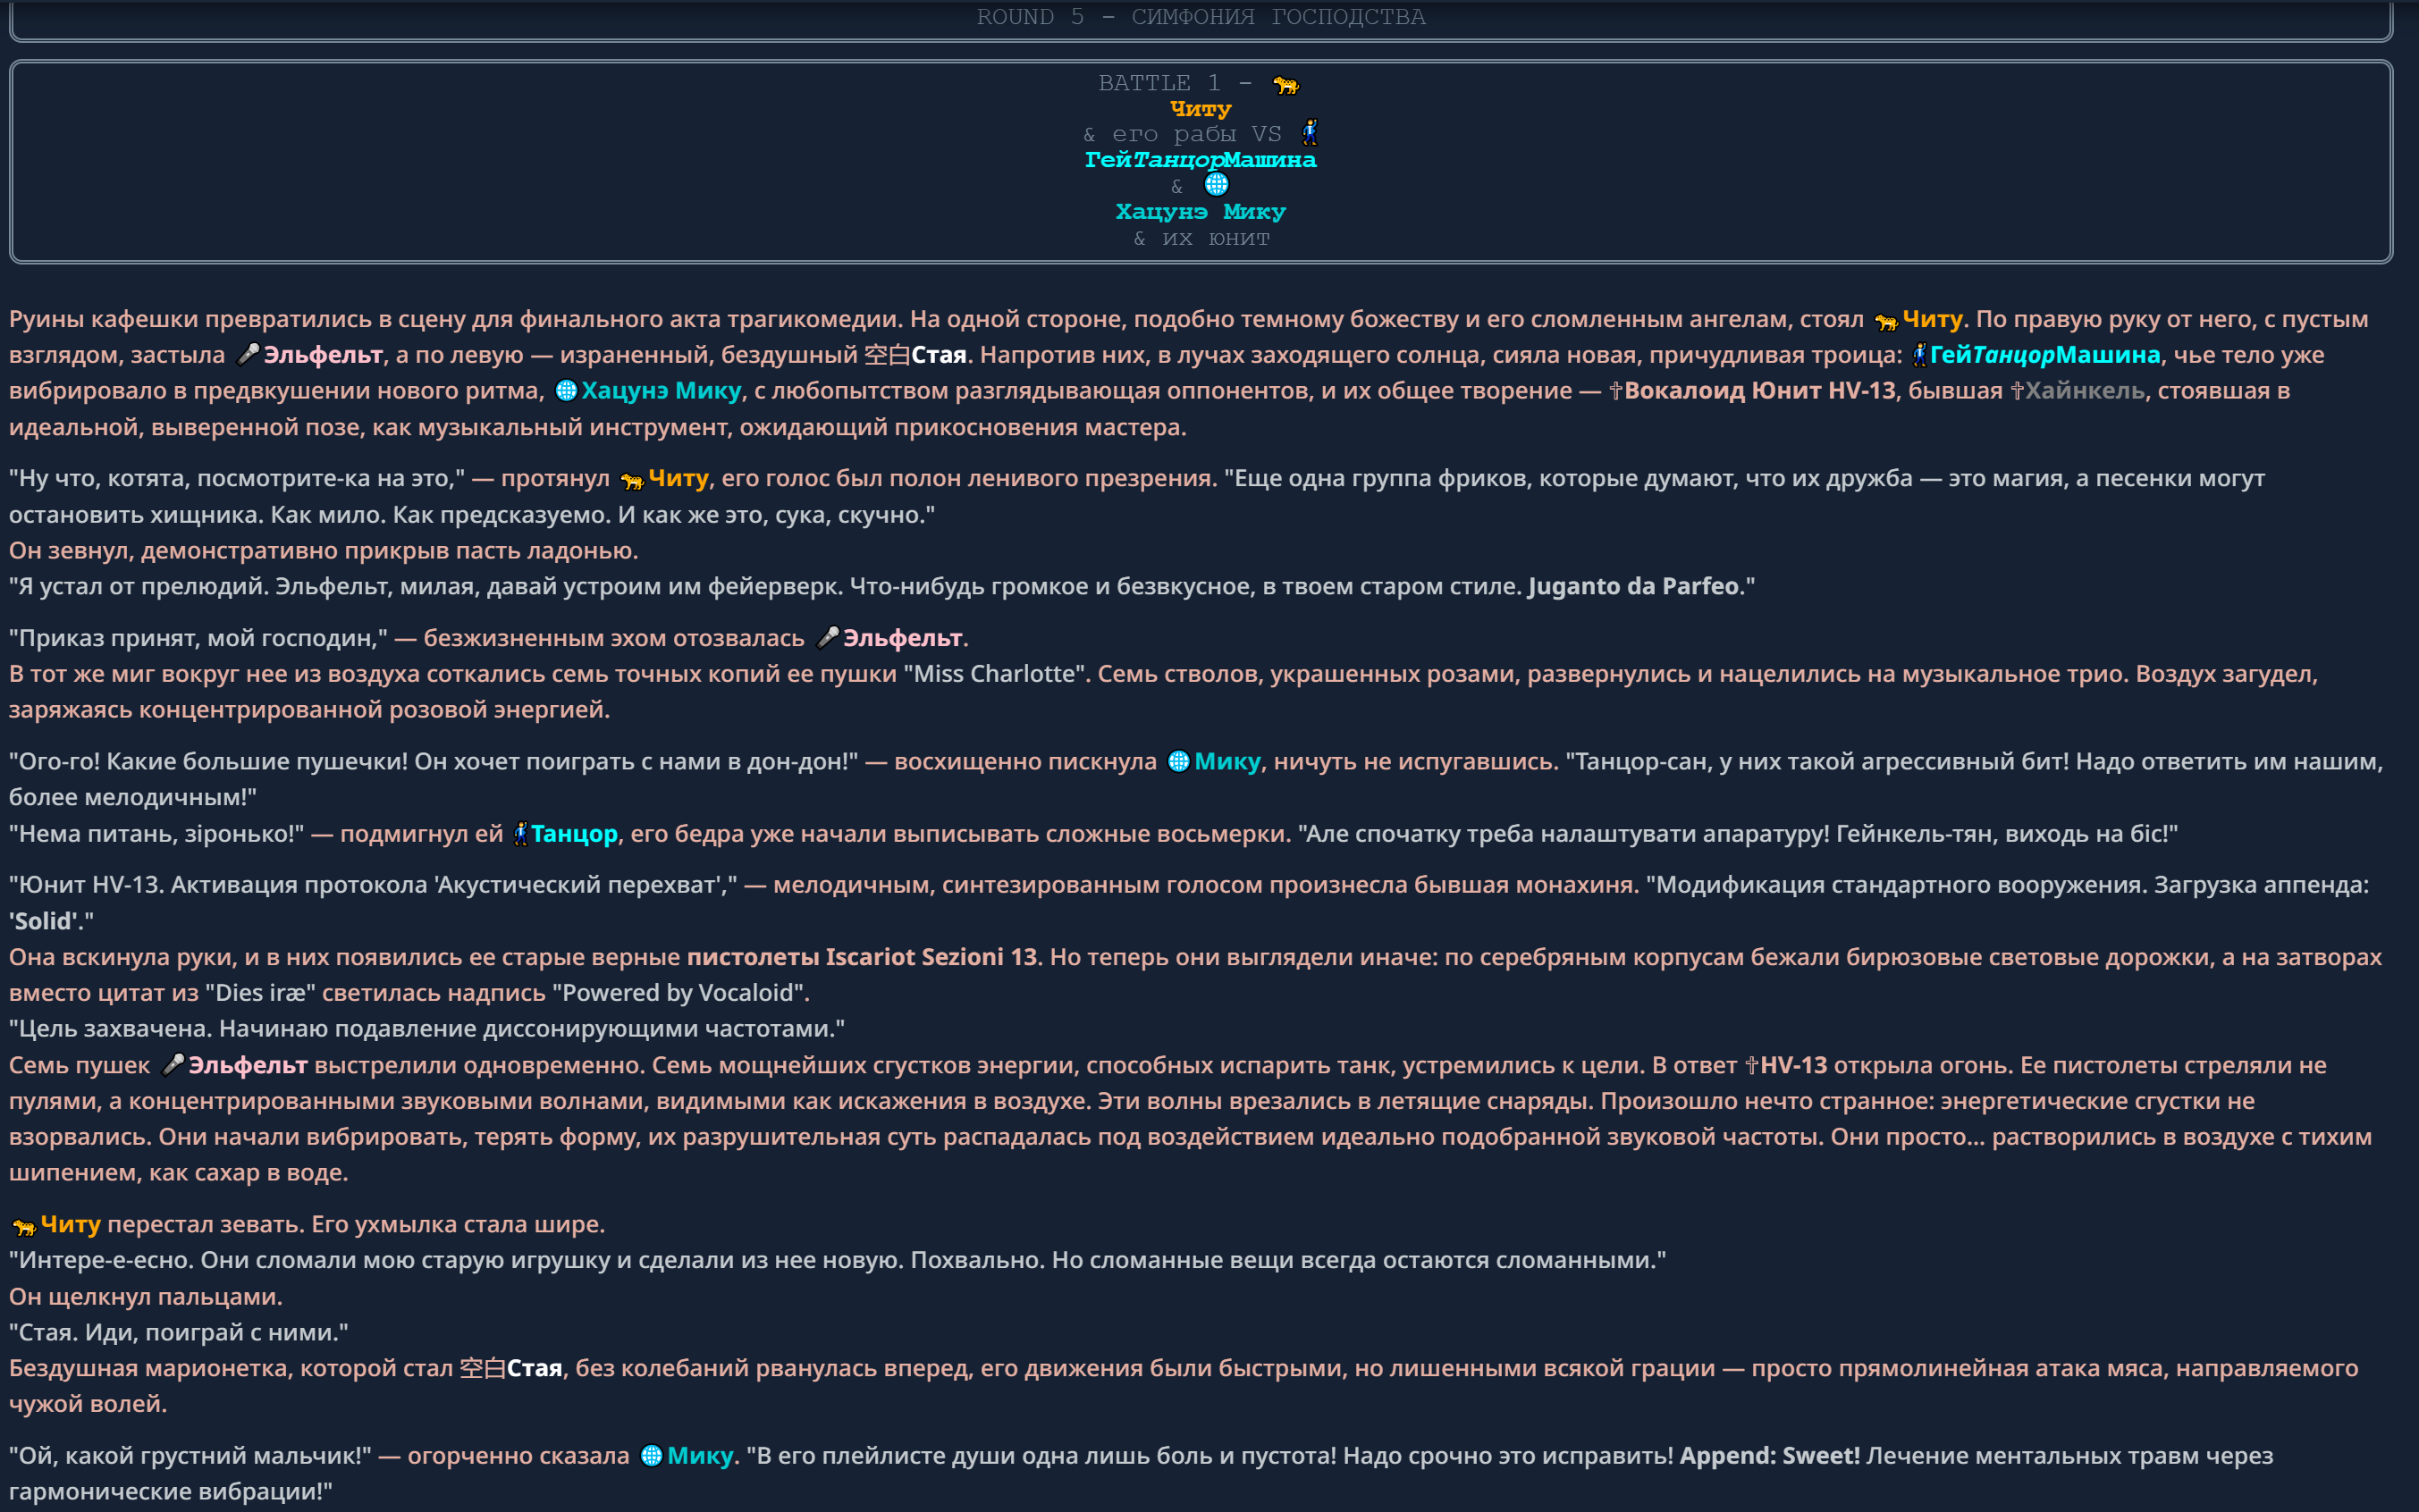Image resolution: width=2419 pixels, height=1512 pixels.
Task: Click the '& их юнит' header line
Action: click(x=1201, y=238)
